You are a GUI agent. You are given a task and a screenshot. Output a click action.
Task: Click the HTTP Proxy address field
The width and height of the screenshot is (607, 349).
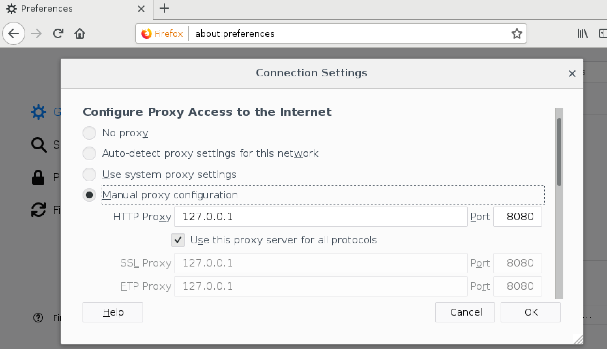click(x=321, y=217)
